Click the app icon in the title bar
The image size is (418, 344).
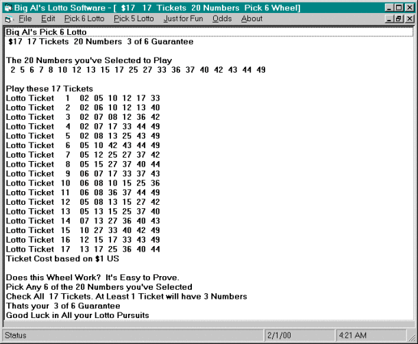click(x=8, y=8)
